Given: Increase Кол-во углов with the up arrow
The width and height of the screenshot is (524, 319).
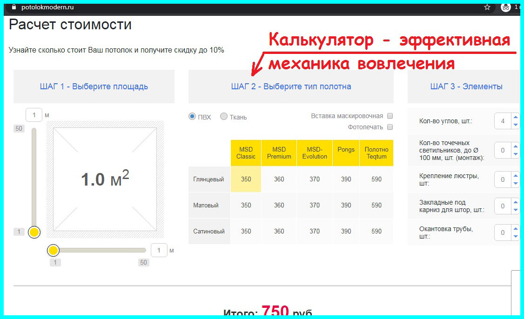Looking at the screenshot, I should point(515,118).
